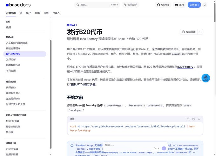
Task: Switch to the 代理人 tab
Action: pos(56,13)
